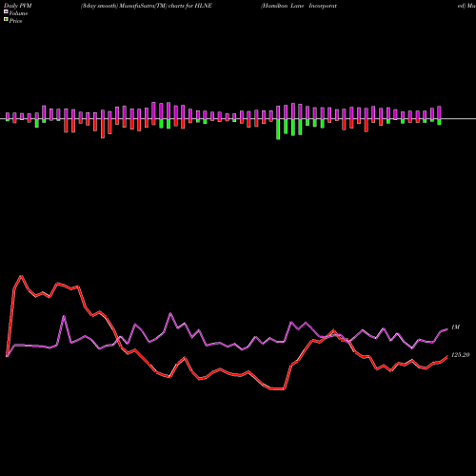Click the '125.20' price value label

click(x=460, y=355)
